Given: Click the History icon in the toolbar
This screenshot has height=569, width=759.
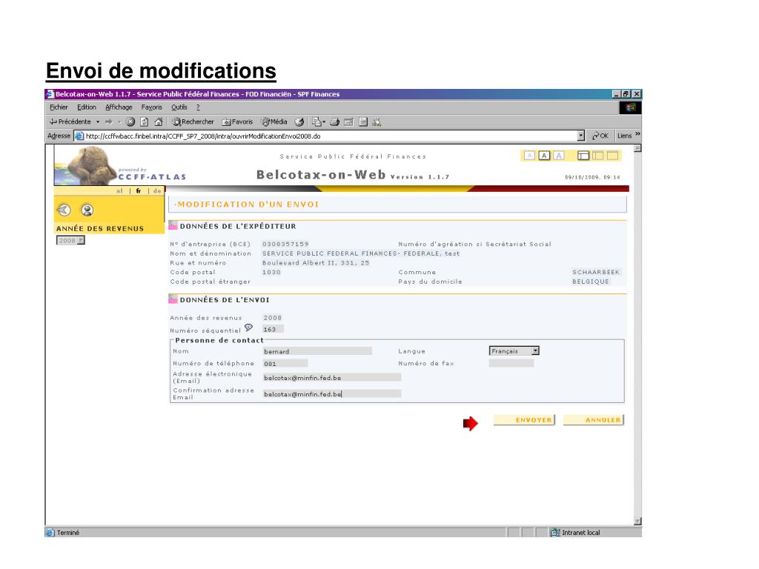Looking at the screenshot, I should pos(299,122).
